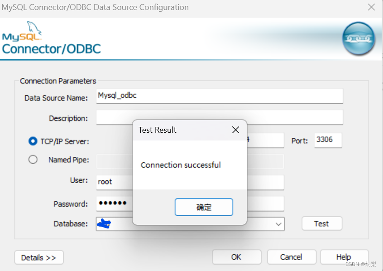Click the Connector/ODBC heading text
The height and width of the screenshot is (271, 383).
coord(51,49)
